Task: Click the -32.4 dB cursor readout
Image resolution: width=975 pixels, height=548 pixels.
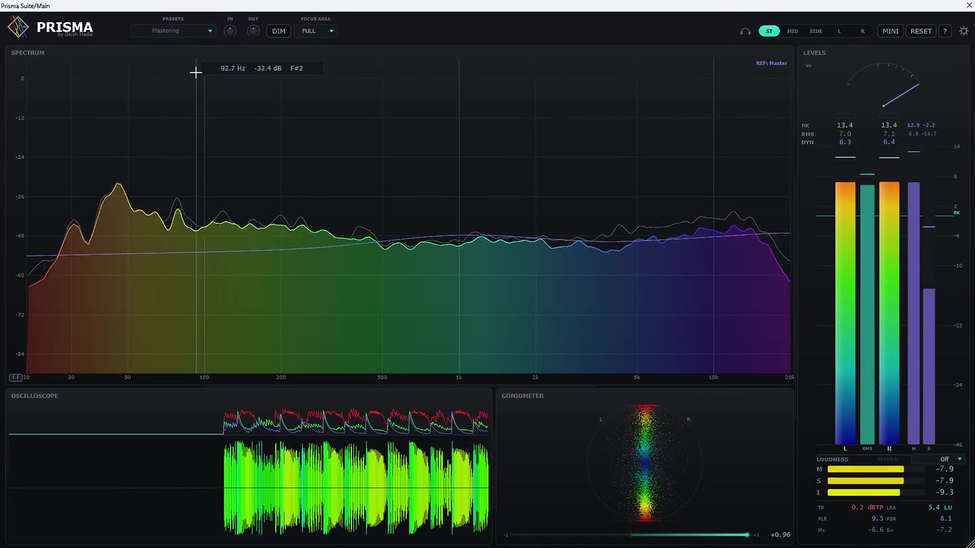Action: click(267, 68)
